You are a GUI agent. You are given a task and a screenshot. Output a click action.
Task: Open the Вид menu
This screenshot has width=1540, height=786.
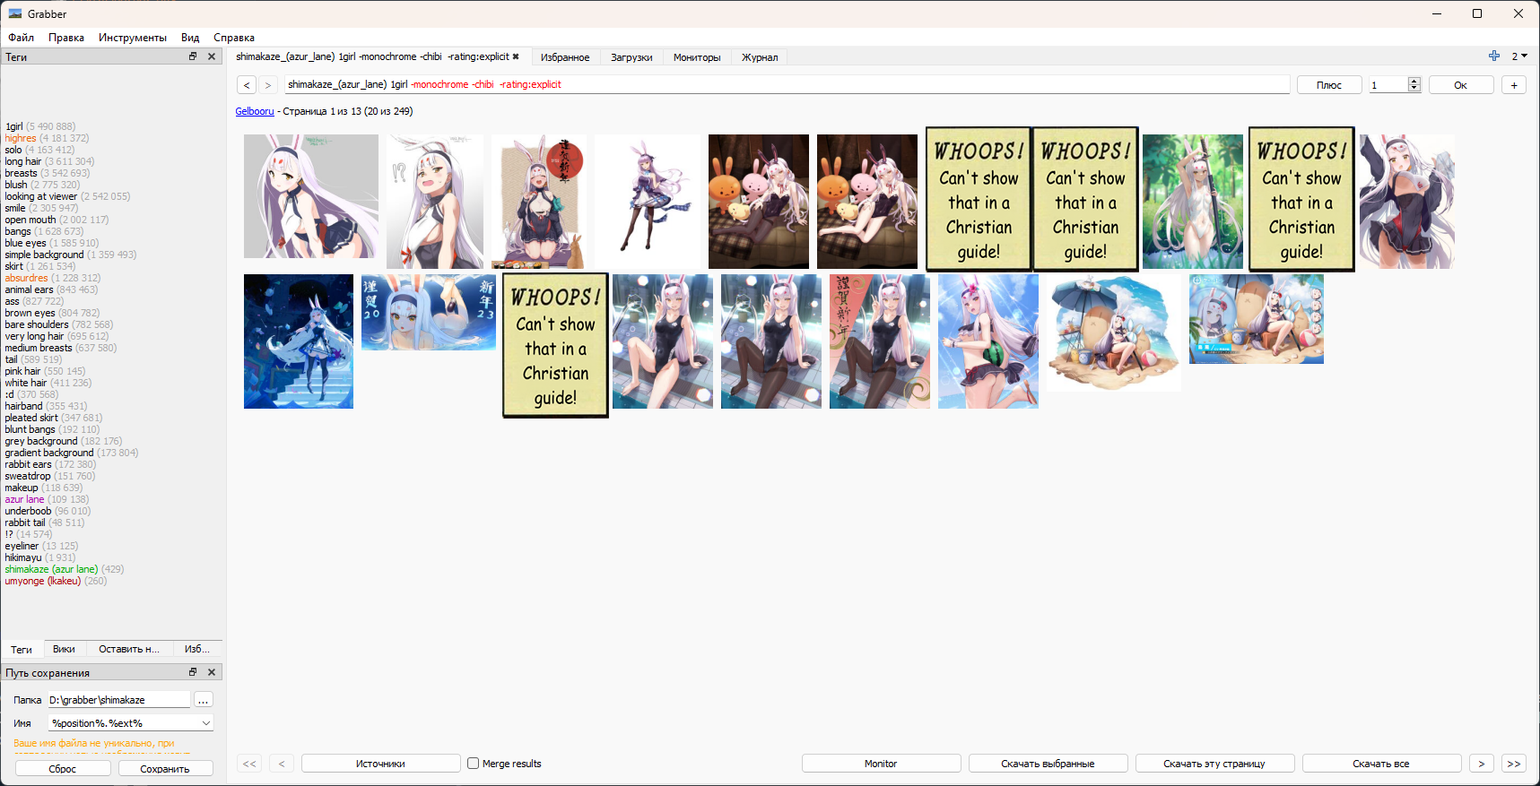click(190, 38)
